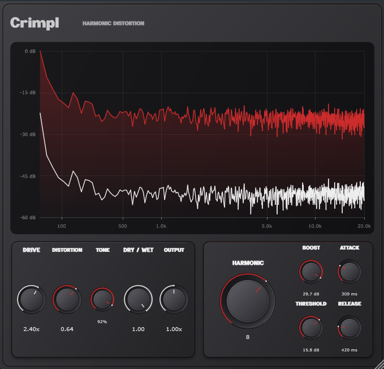Screen dimensions: 384x369
Task: Click the Boost knob
Action: click(311, 272)
